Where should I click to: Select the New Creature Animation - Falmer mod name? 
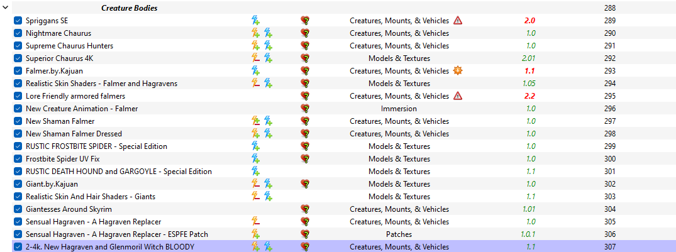pos(82,109)
